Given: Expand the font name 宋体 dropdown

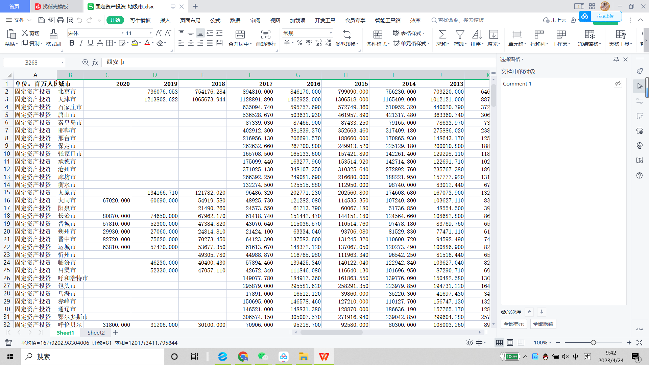Looking at the screenshot, I should (x=122, y=33).
